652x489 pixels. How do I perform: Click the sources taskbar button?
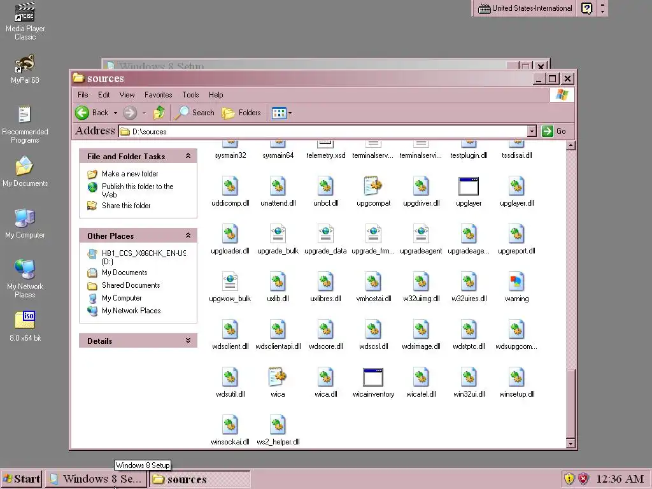pos(199,479)
